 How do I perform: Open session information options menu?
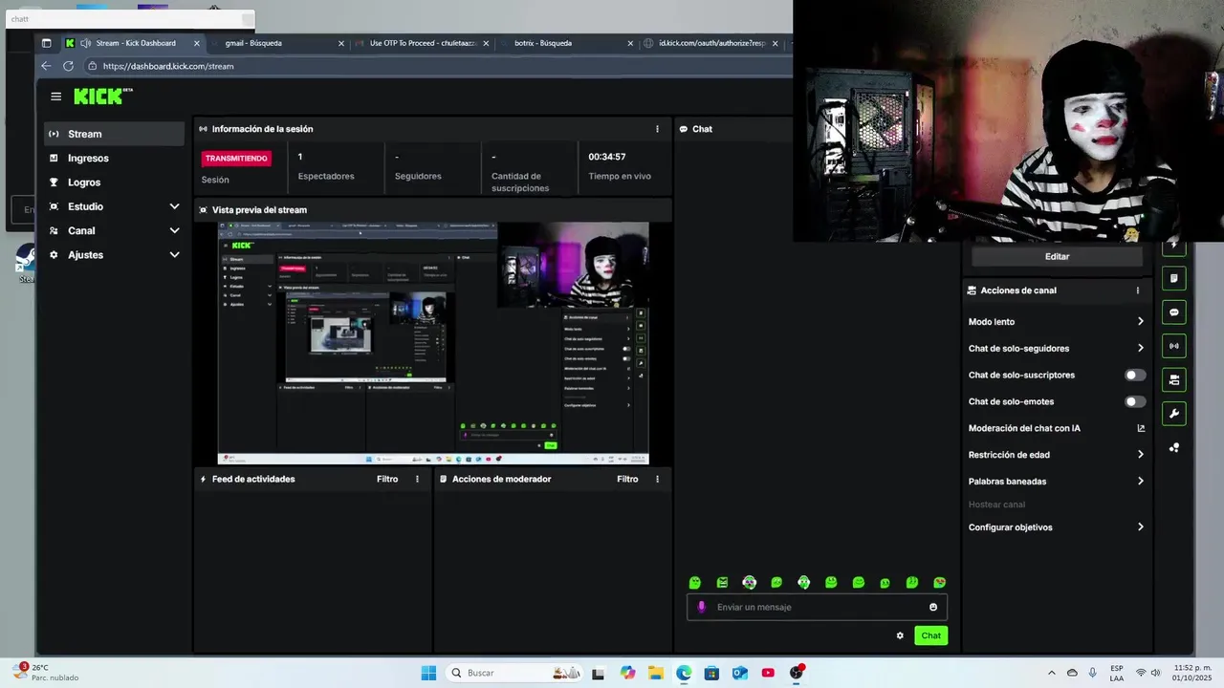coord(657,129)
